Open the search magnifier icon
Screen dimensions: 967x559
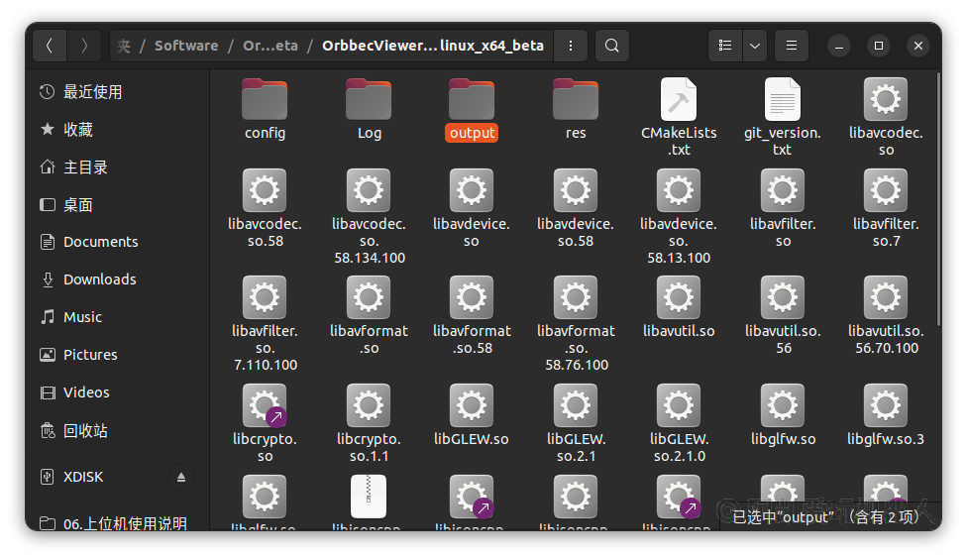[612, 46]
